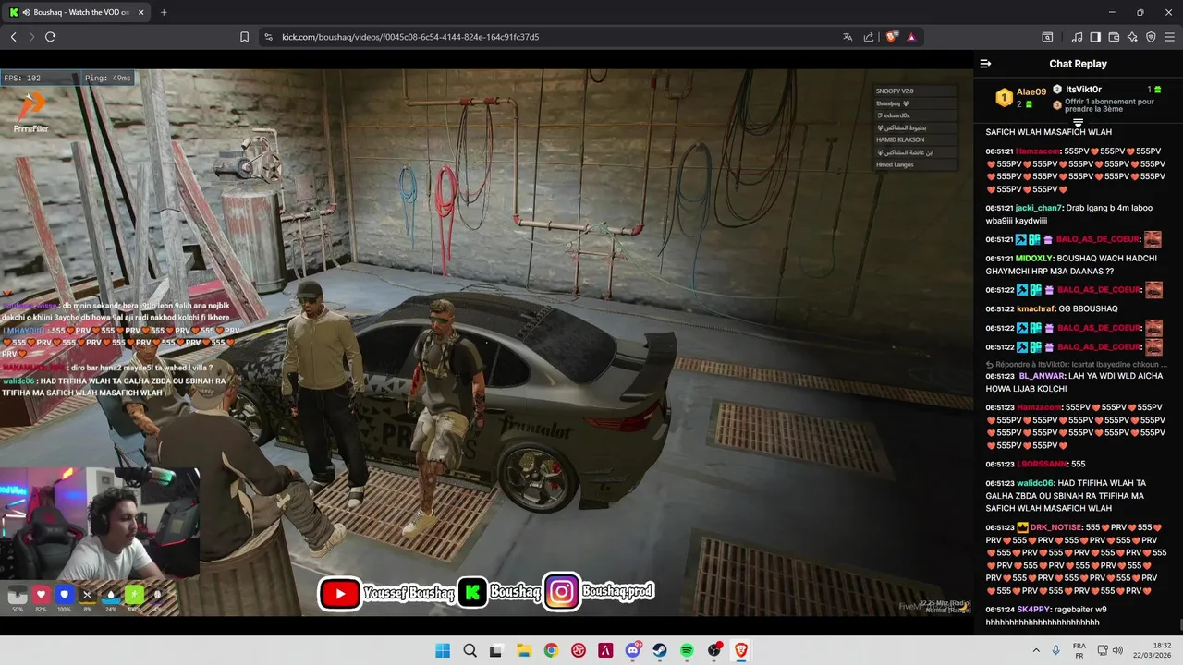Open Steam from the taskbar
Image resolution: width=1183 pixels, height=665 pixels.
[x=660, y=651]
